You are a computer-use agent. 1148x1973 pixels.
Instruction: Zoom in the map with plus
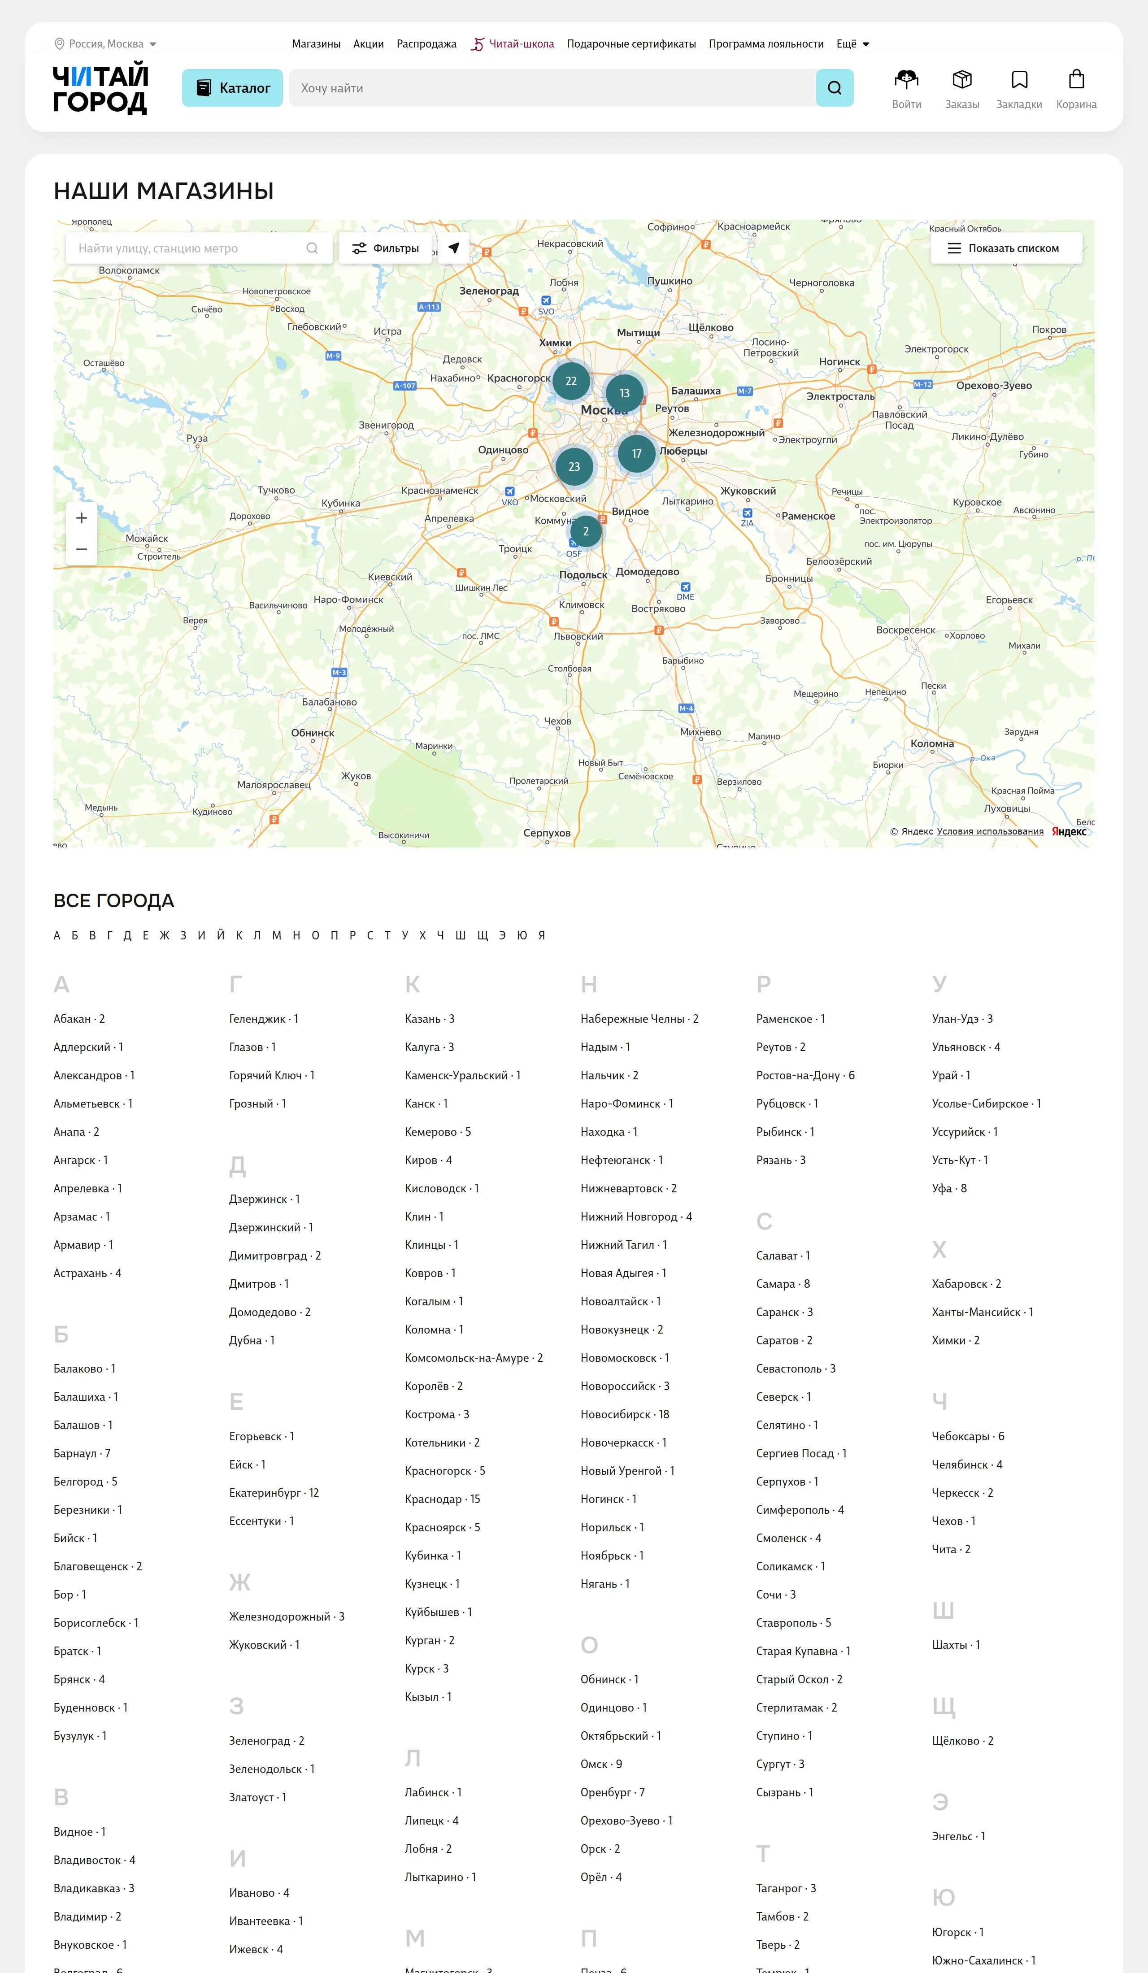(82, 518)
